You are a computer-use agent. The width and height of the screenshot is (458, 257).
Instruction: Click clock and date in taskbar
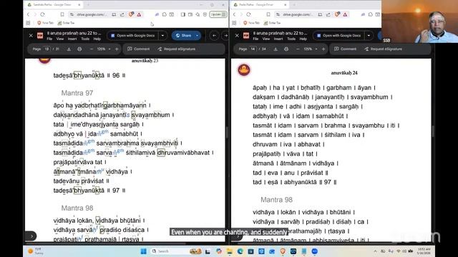[x=424, y=251]
